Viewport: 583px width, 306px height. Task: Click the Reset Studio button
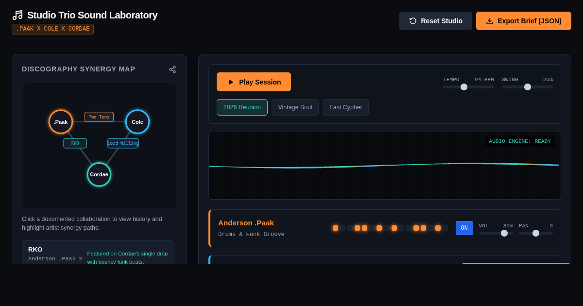[436, 21]
